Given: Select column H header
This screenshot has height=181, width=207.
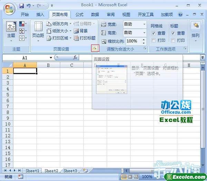Looking at the screenshot, I should coord(189,65).
